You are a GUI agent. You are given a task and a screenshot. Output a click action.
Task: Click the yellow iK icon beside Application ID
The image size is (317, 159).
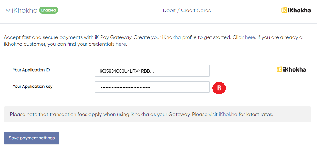coord(279,69)
